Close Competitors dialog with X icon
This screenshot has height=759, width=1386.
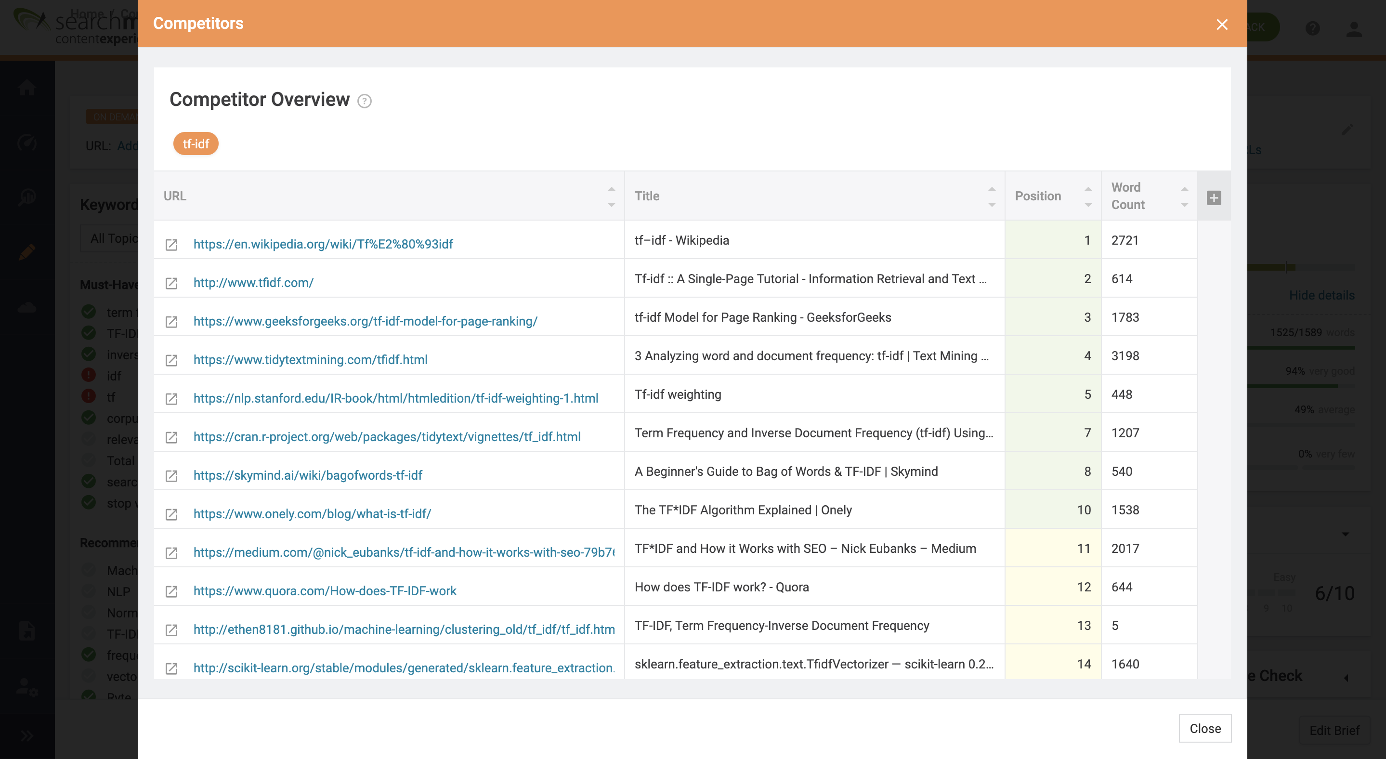[1222, 24]
